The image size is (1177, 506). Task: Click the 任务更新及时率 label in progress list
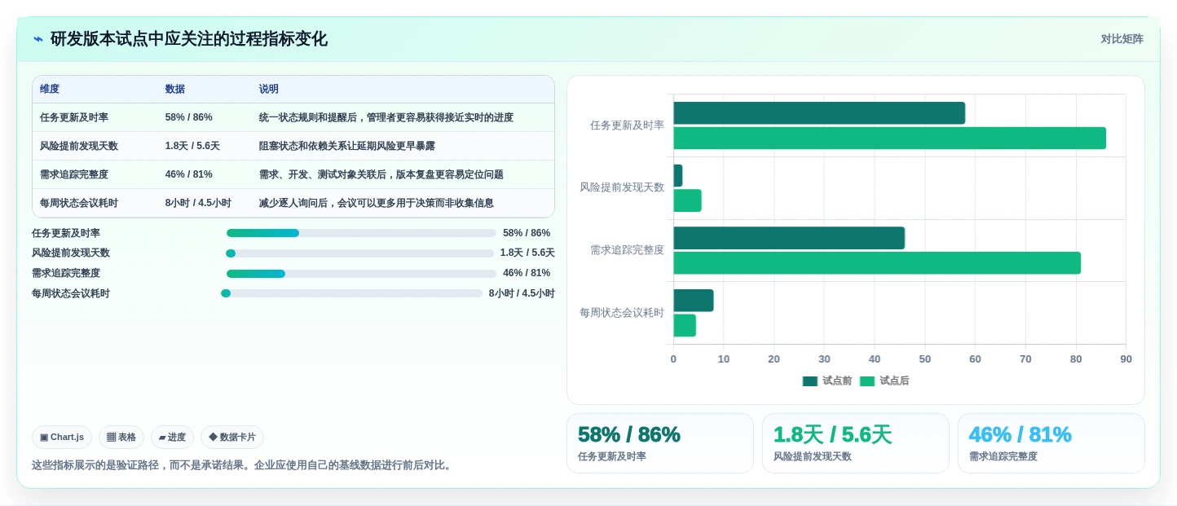[66, 233]
